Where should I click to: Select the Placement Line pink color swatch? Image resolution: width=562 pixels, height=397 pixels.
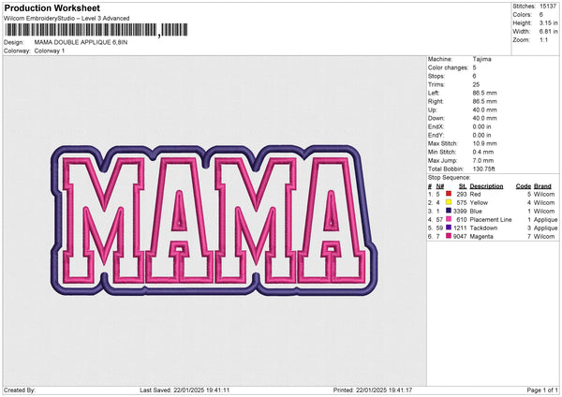tap(449, 219)
